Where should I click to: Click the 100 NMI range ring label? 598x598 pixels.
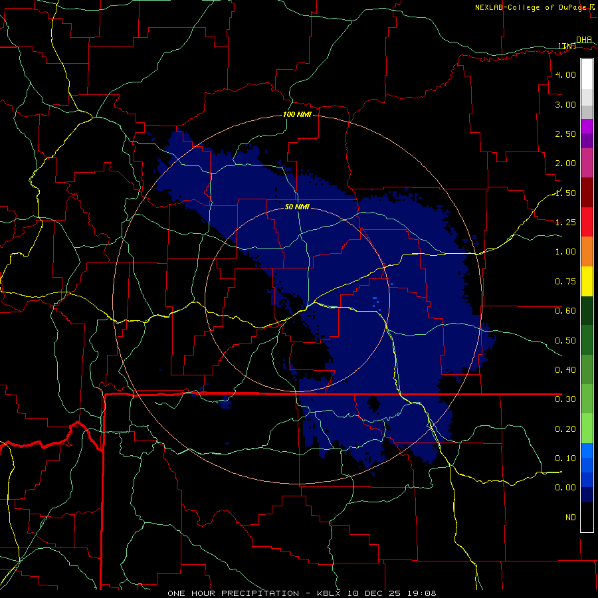point(297,114)
